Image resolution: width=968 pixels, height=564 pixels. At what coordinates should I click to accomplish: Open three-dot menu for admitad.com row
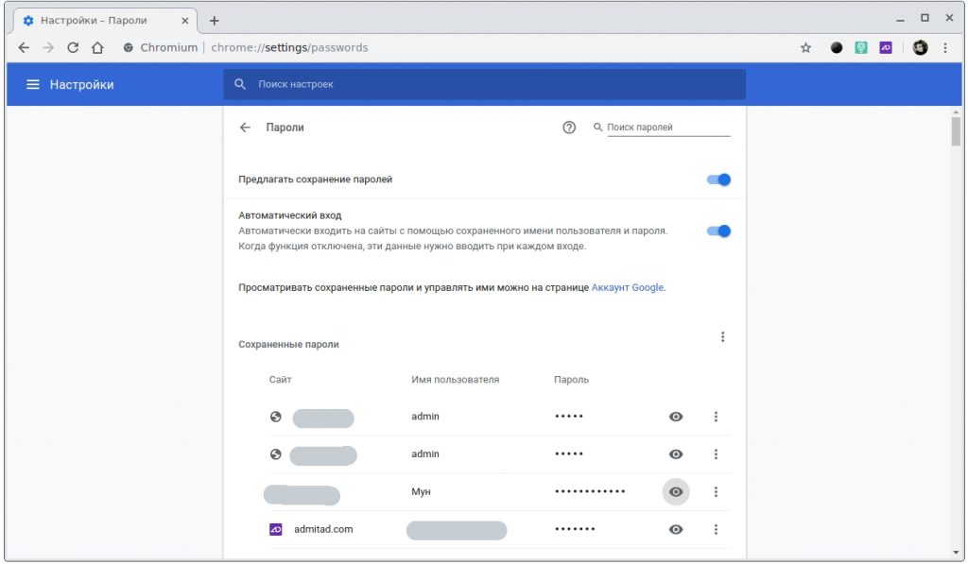(716, 530)
